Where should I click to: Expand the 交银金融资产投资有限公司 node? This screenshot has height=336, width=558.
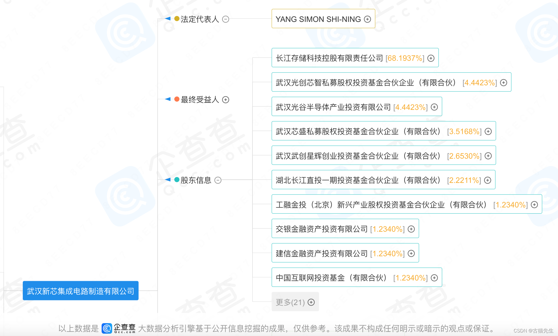pos(411,229)
